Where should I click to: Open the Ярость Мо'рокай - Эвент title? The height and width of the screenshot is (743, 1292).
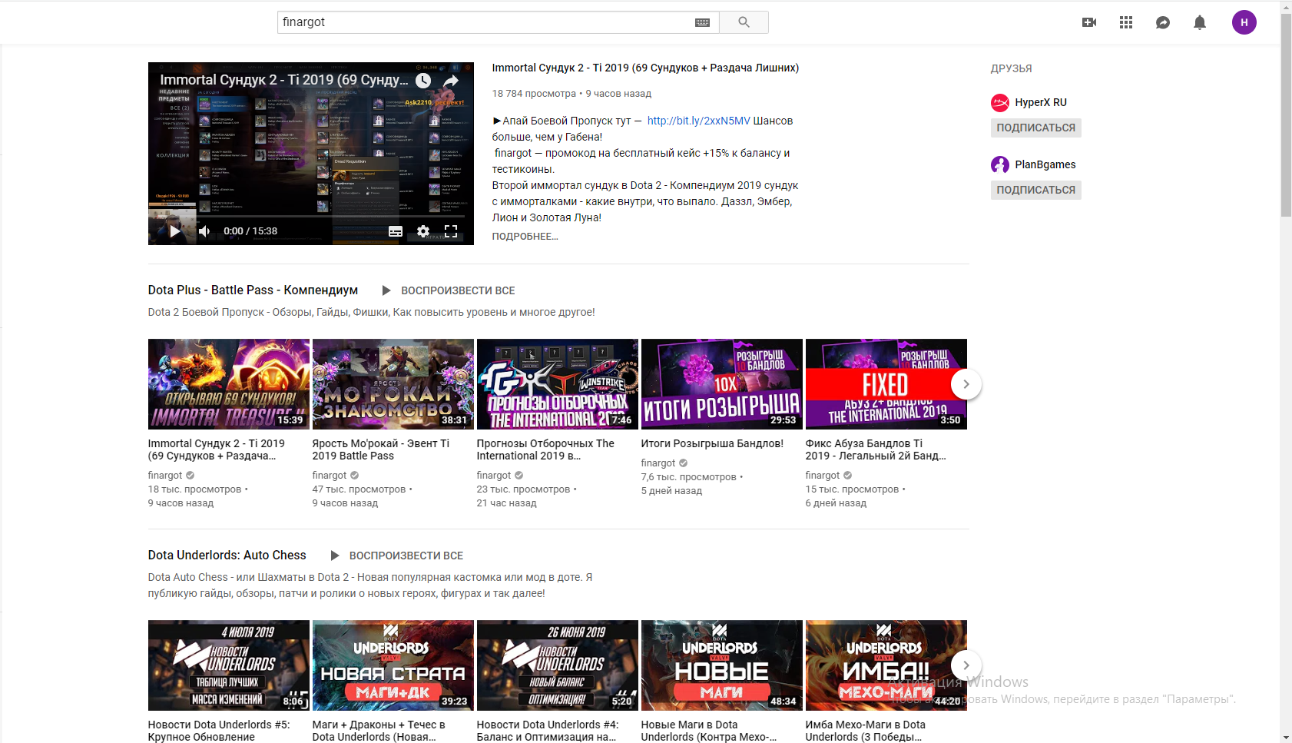(381, 449)
